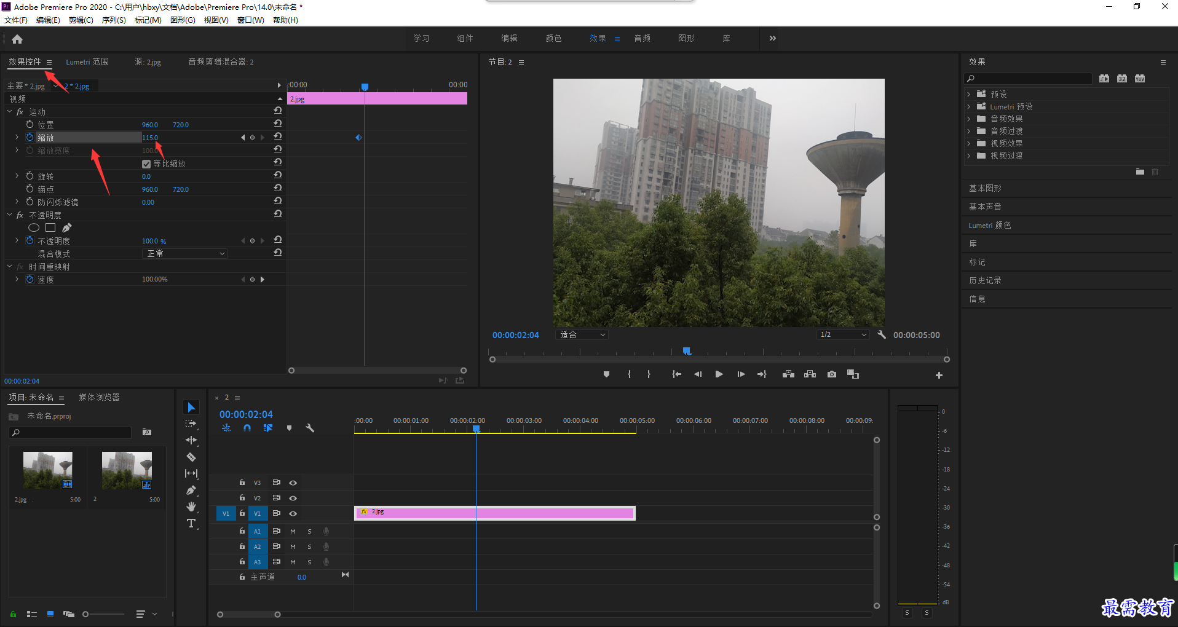Select the Hand tool

(x=191, y=507)
